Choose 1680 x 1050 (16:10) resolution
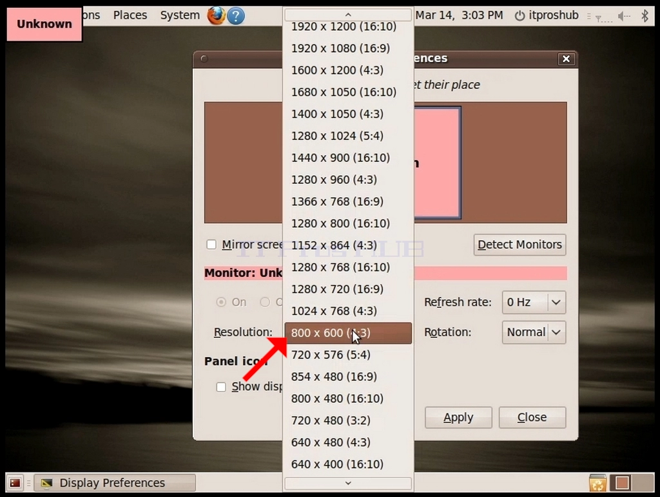The height and width of the screenshot is (497, 660). point(348,92)
